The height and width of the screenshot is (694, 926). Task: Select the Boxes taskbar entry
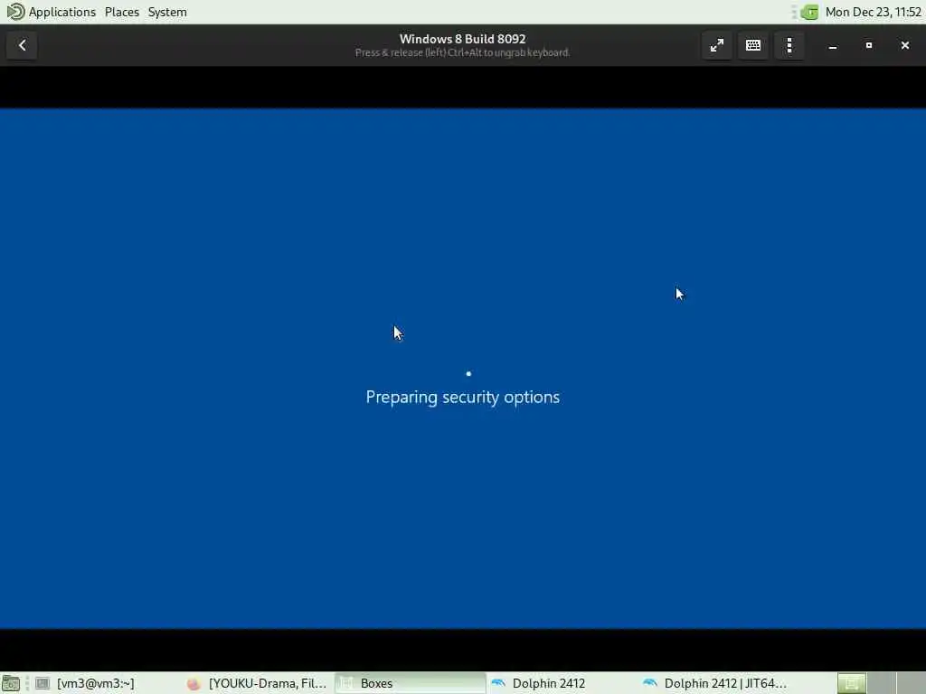click(x=410, y=683)
